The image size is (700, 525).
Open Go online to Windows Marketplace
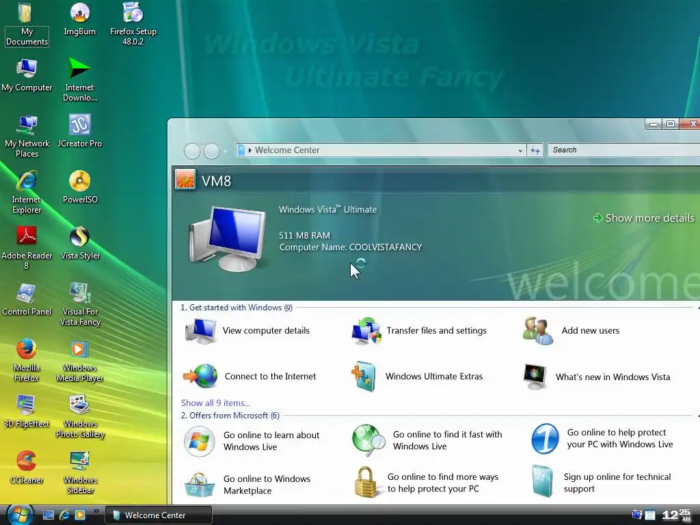(x=247, y=485)
